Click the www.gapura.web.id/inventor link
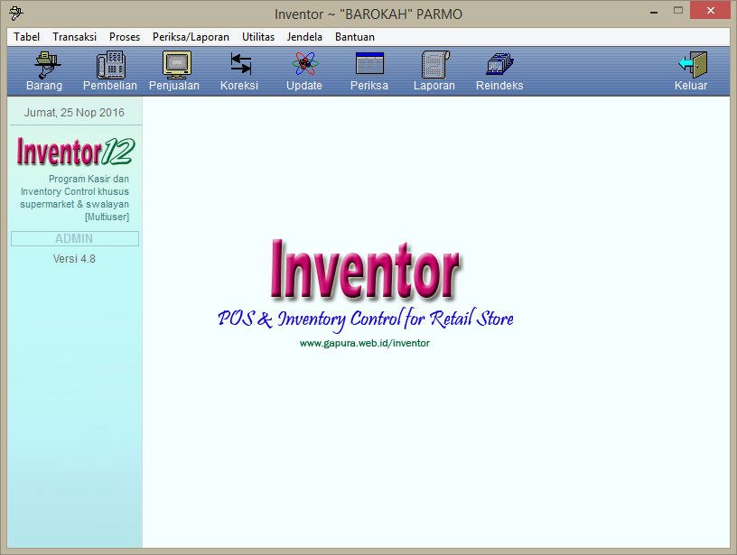The height and width of the screenshot is (555, 737). click(365, 343)
